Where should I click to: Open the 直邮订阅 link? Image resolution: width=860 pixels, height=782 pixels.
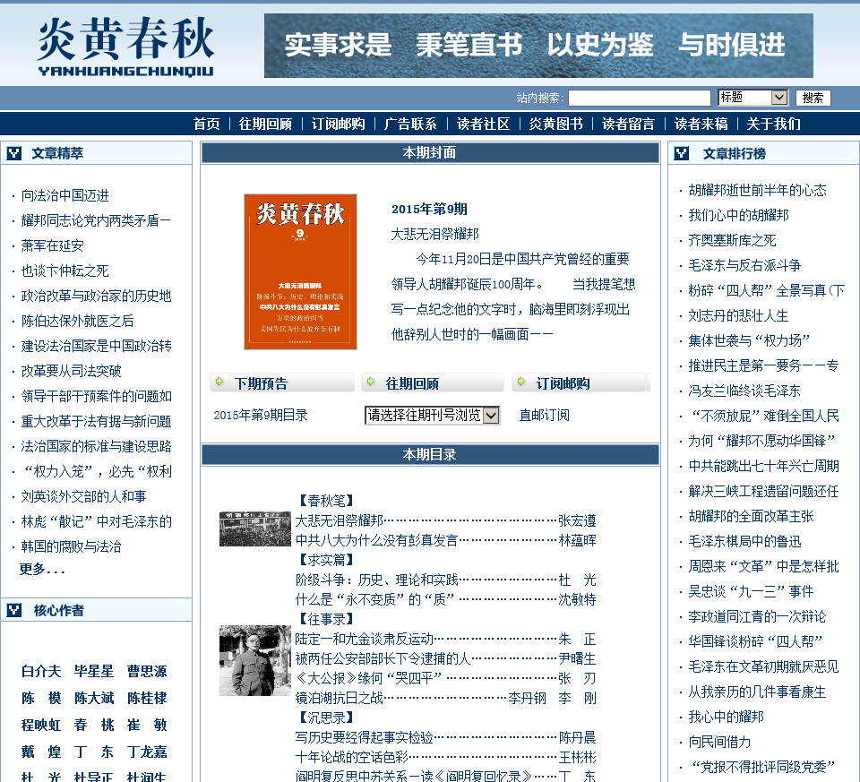tap(544, 415)
